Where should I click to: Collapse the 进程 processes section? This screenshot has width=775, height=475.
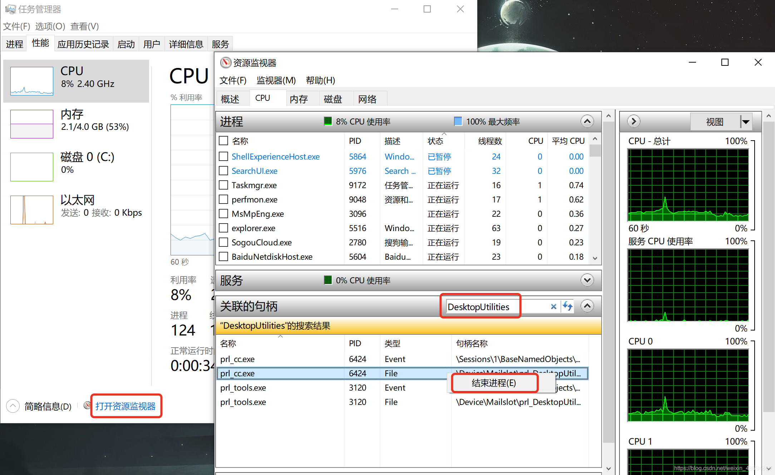pyautogui.click(x=587, y=121)
